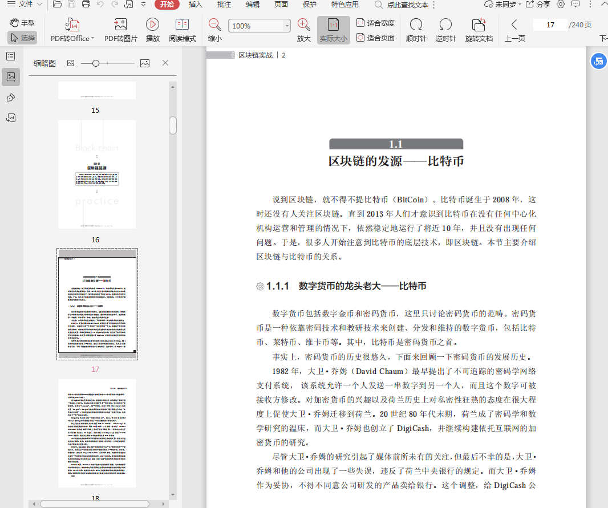
Task: Toggle the thumbnail panel sidebar icon
Action: 11,77
